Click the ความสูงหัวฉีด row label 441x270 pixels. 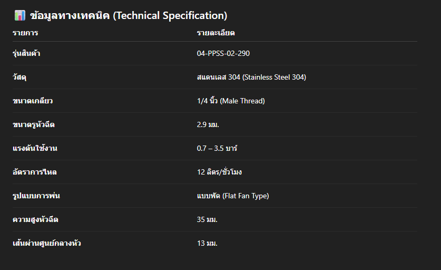tap(36, 219)
